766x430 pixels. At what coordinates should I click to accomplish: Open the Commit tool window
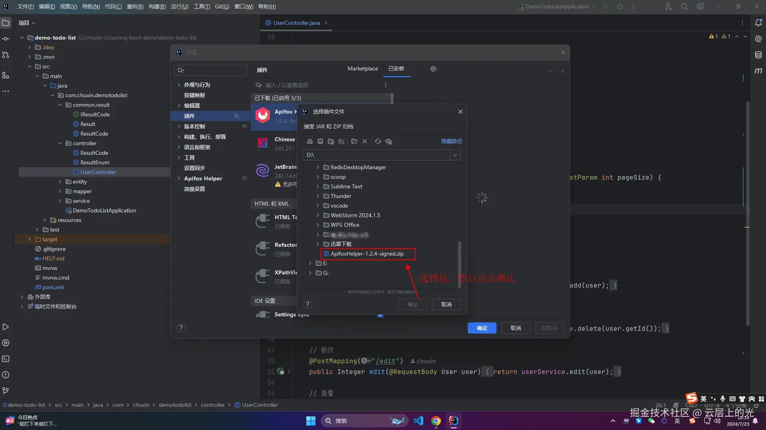click(x=6, y=39)
